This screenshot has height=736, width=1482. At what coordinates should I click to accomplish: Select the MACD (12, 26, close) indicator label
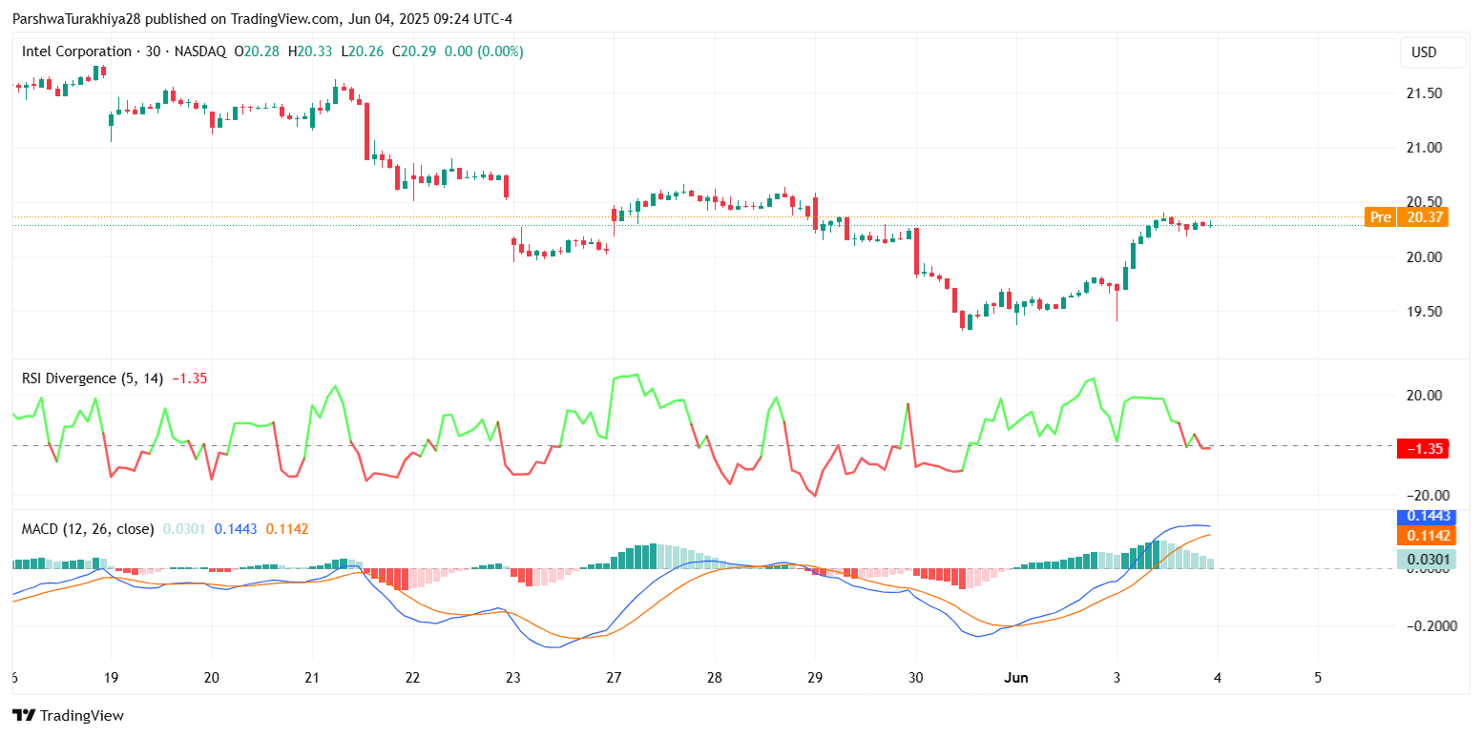[x=88, y=528]
